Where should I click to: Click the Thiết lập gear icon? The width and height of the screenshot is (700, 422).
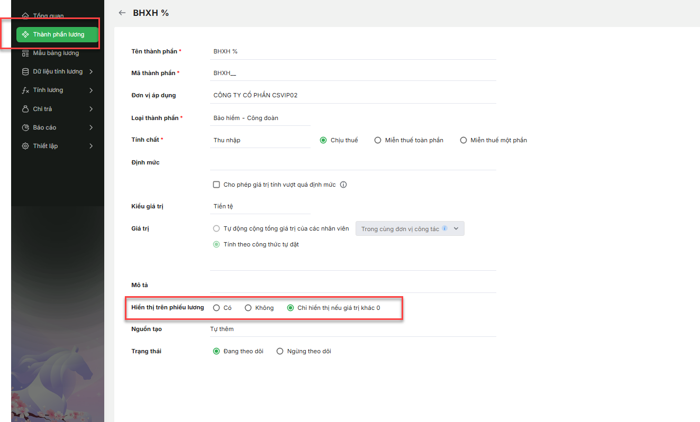25,146
